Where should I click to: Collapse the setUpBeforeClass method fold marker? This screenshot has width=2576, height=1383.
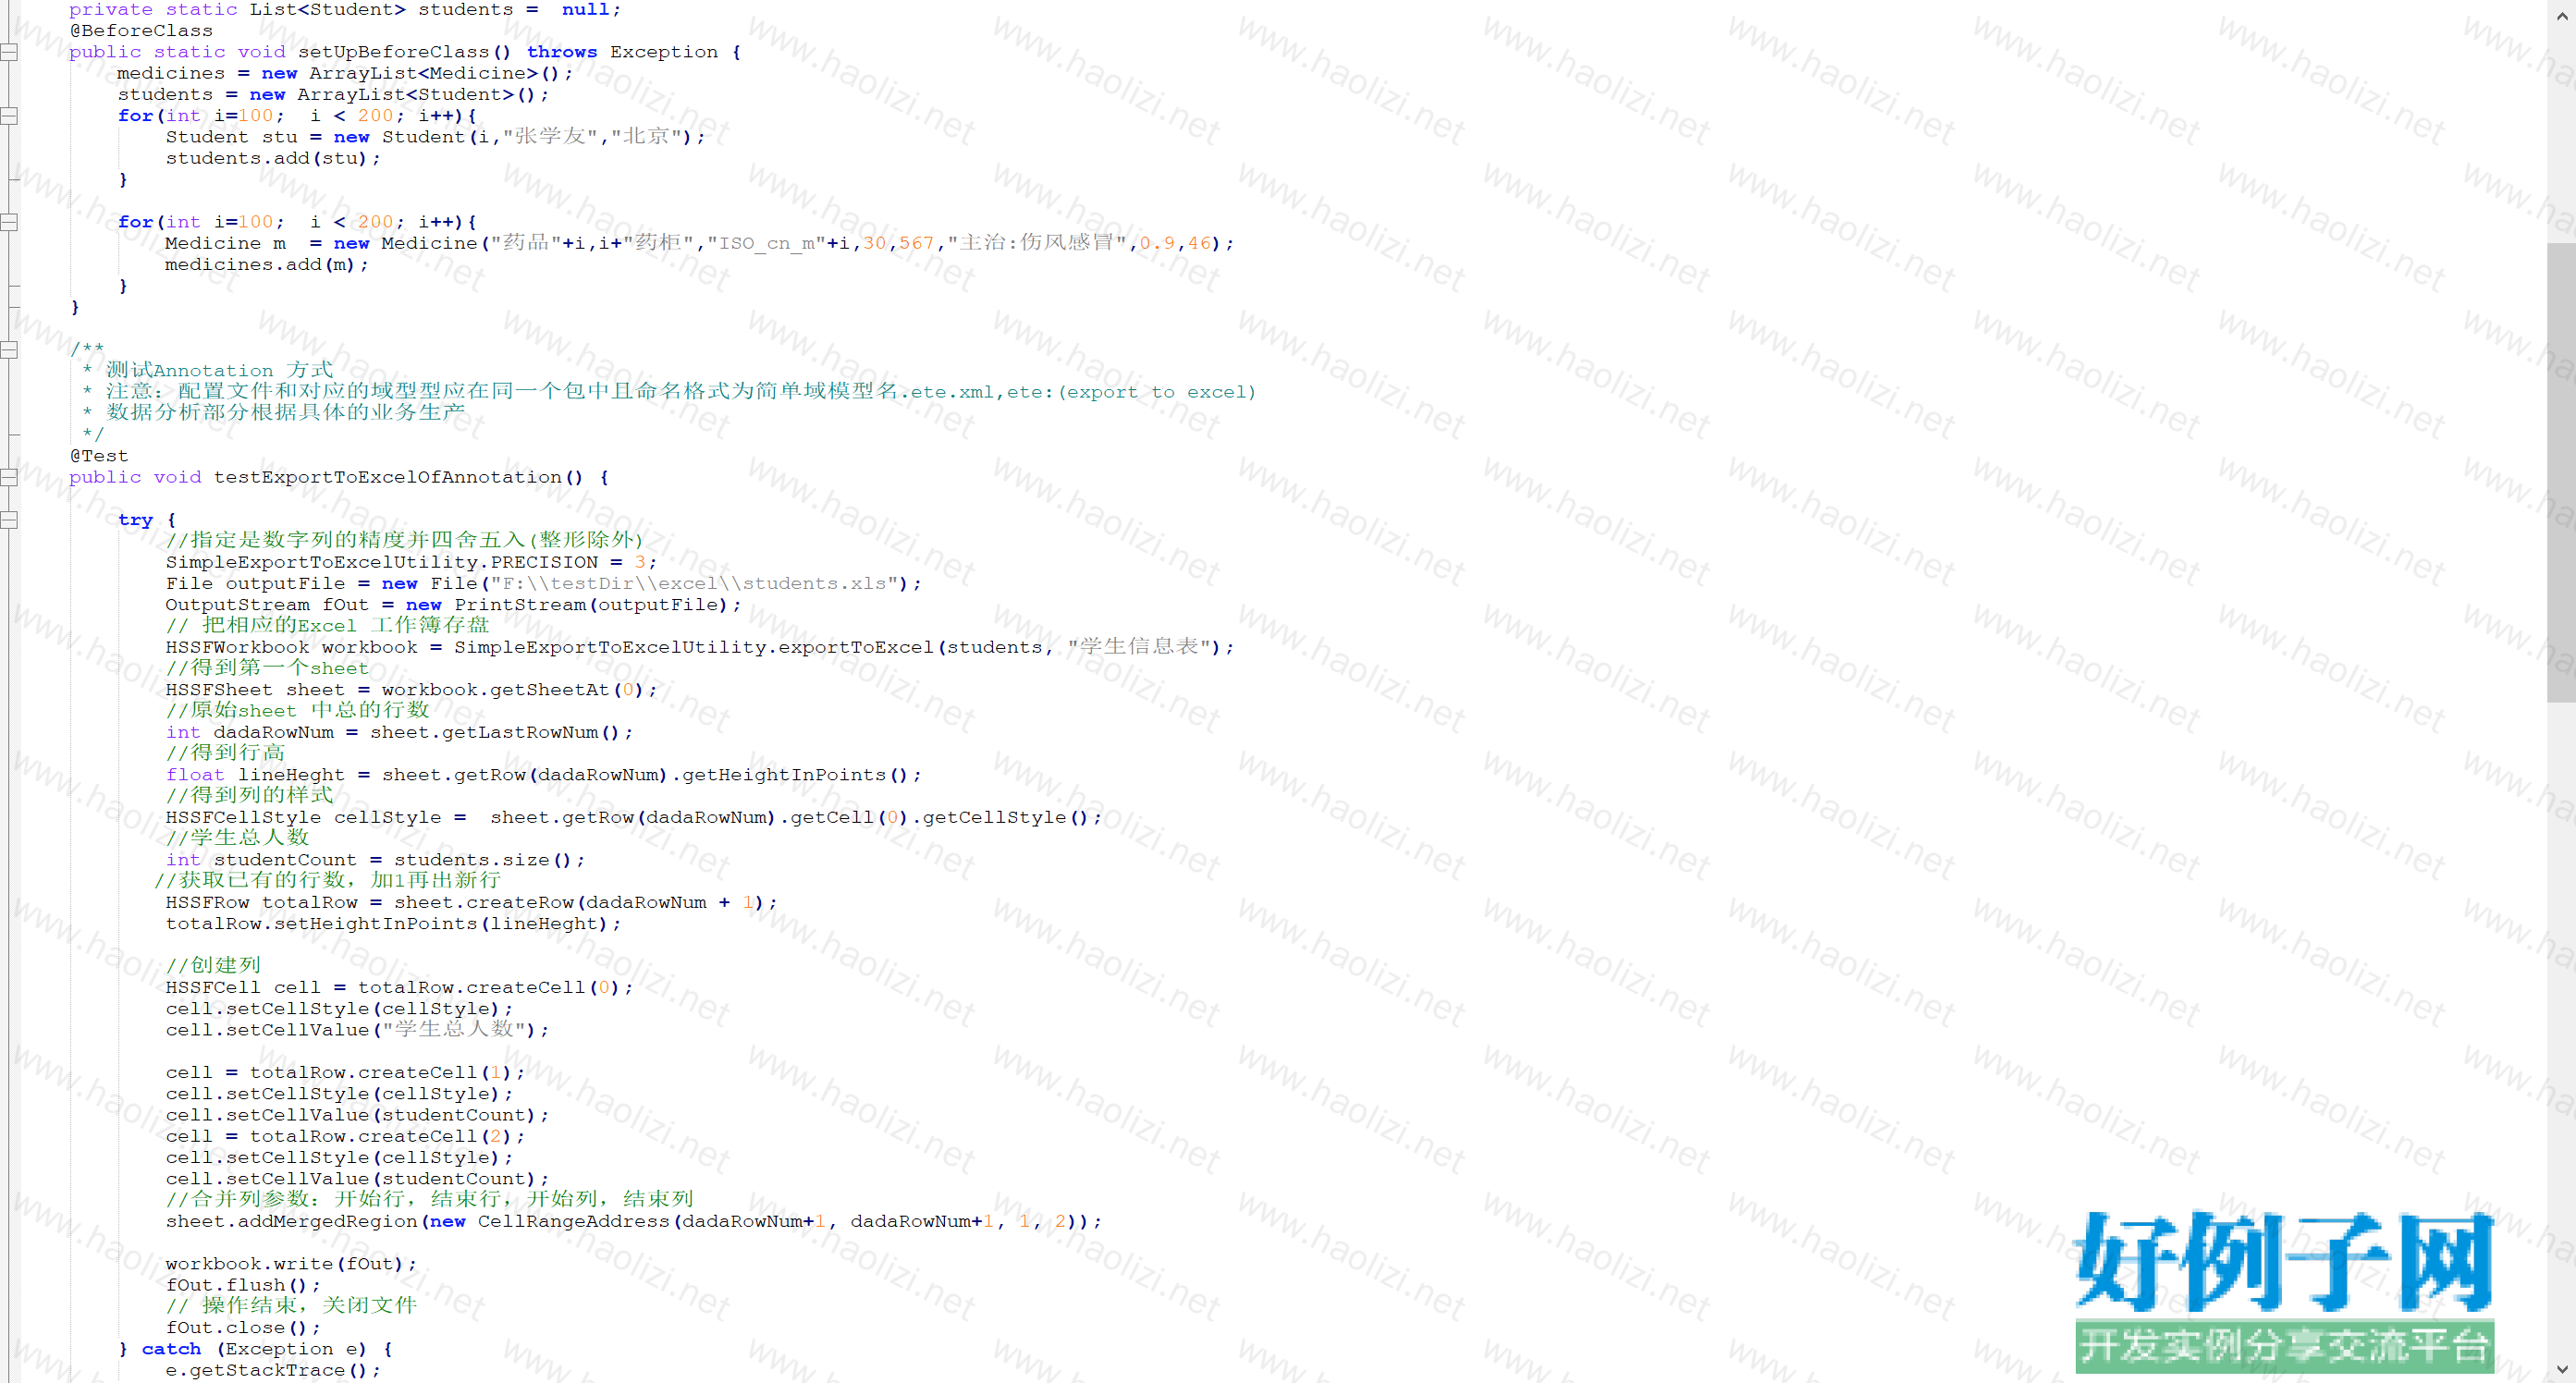click(9, 52)
